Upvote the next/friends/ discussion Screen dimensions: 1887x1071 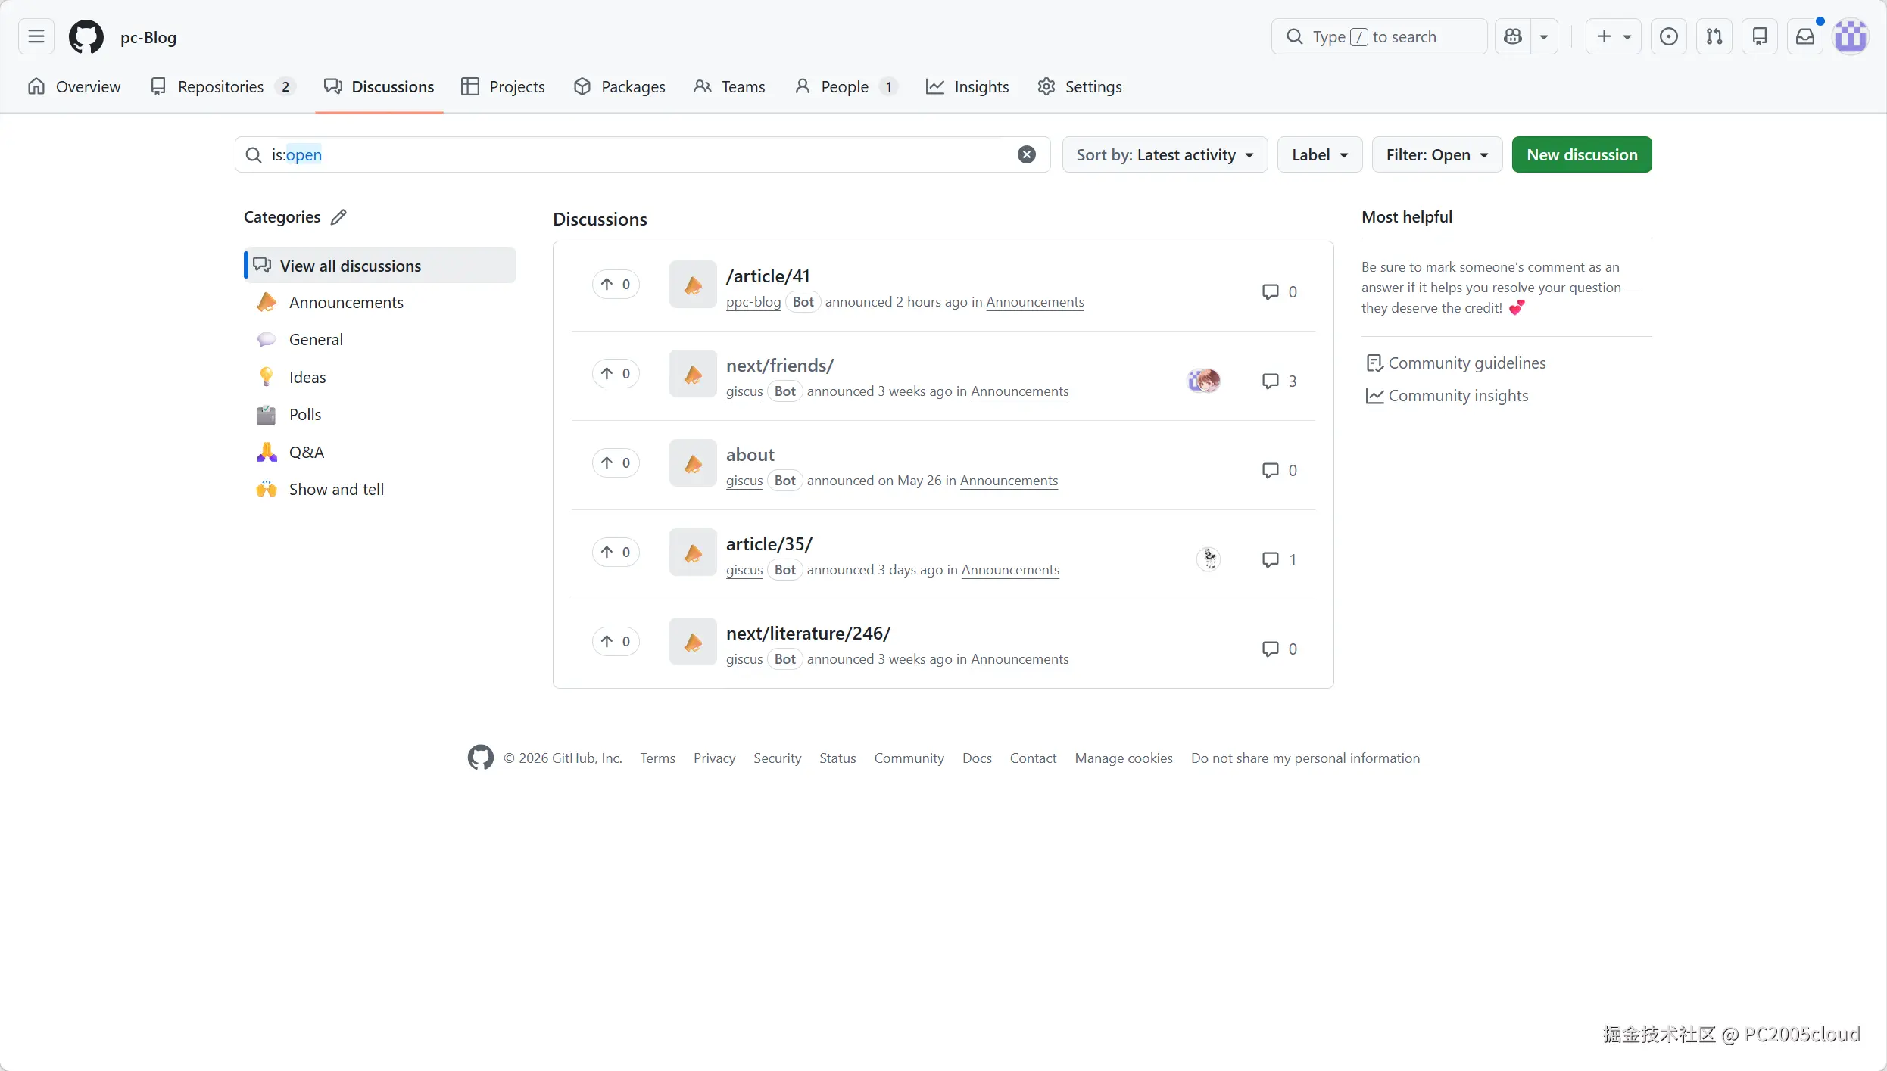(x=616, y=373)
